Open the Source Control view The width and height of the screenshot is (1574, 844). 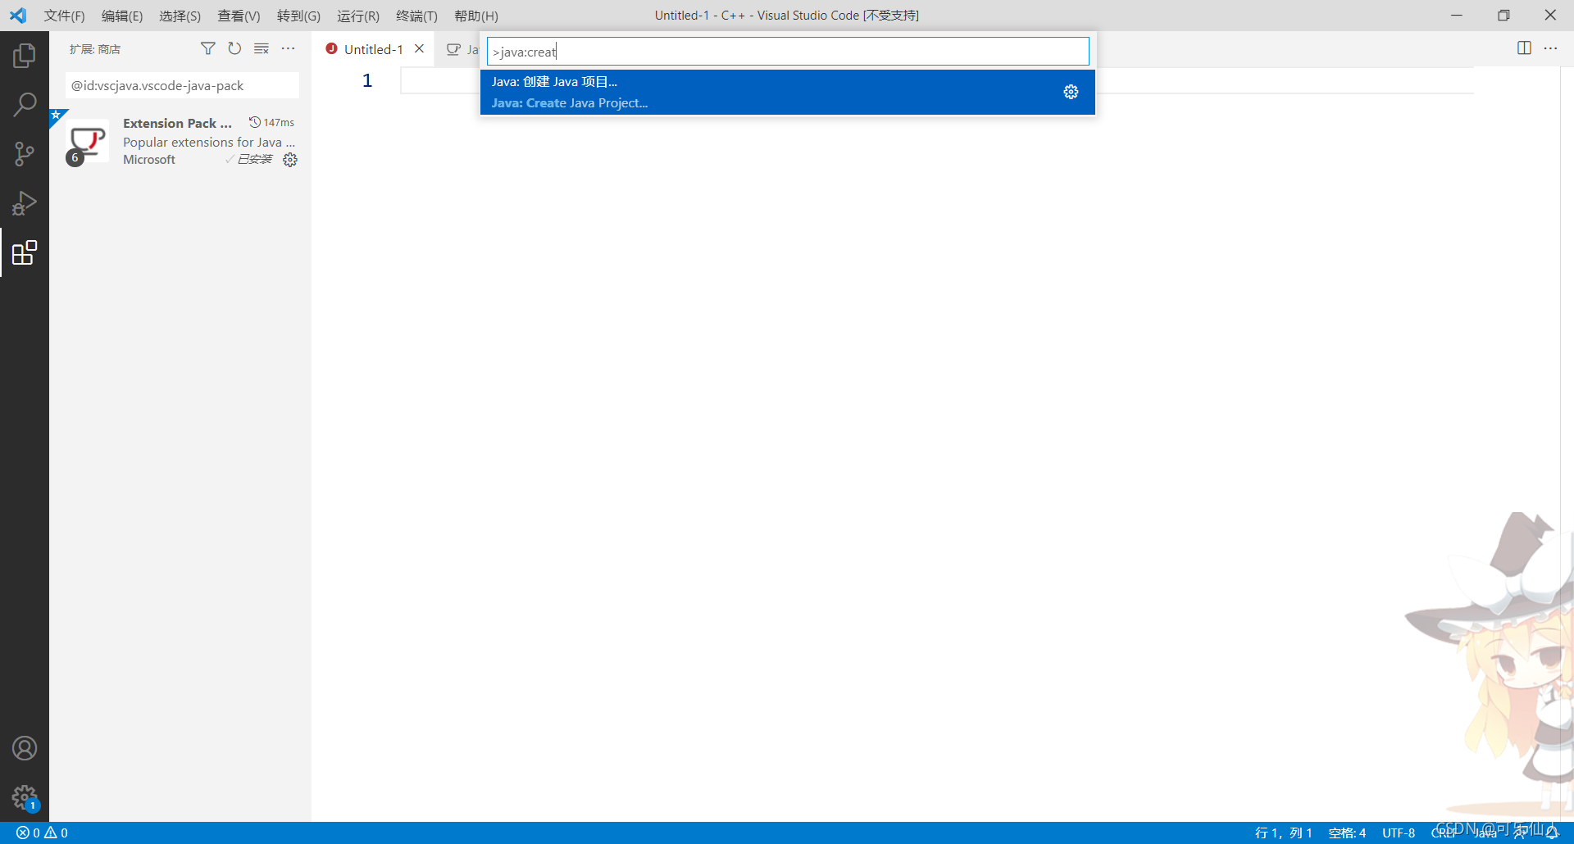coord(25,154)
